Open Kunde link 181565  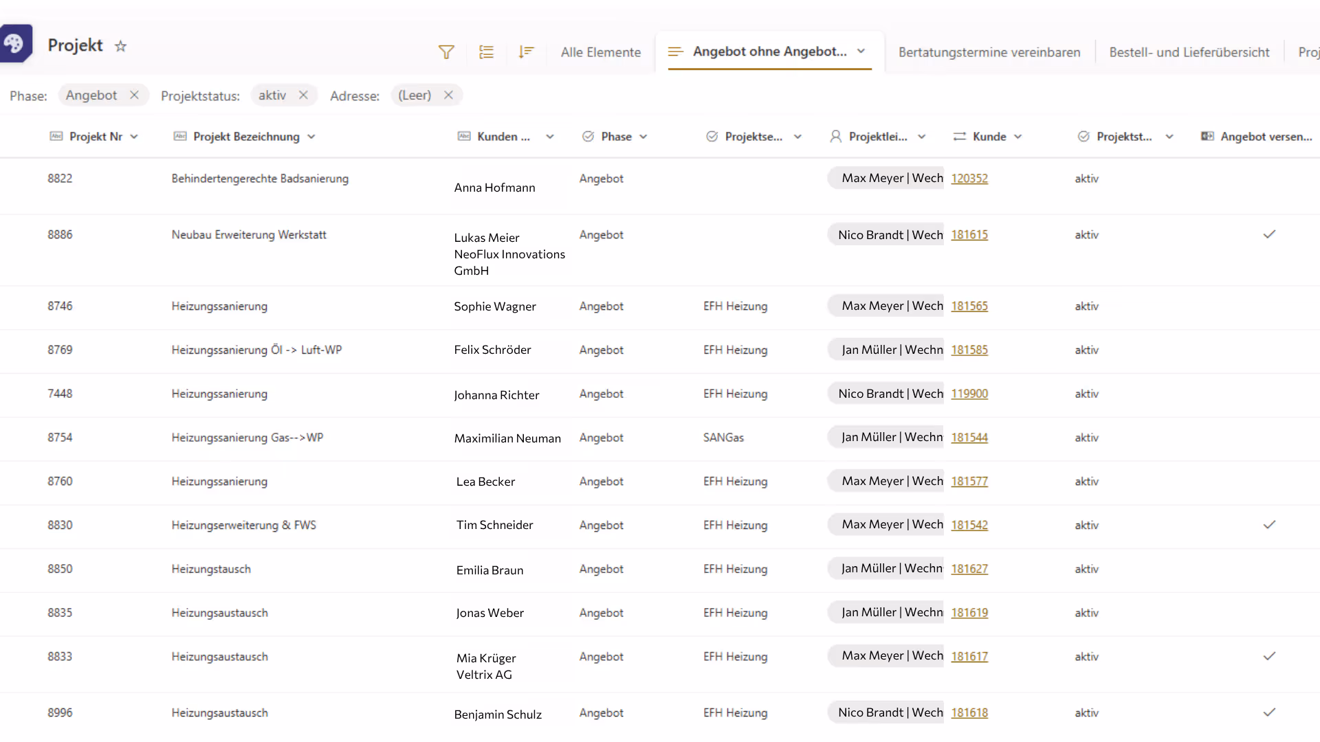click(969, 306)
